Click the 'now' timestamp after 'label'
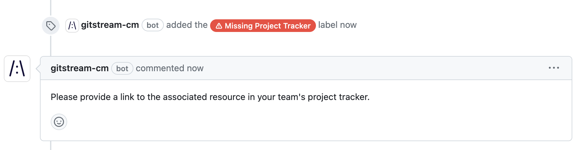This screenshot has width=578, height=150. [x=349, y=25]
